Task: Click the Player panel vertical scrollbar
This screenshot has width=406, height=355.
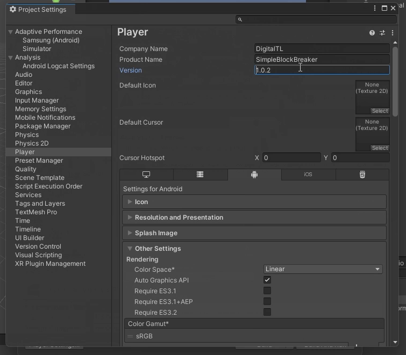Action: click(x=396, y=81)
